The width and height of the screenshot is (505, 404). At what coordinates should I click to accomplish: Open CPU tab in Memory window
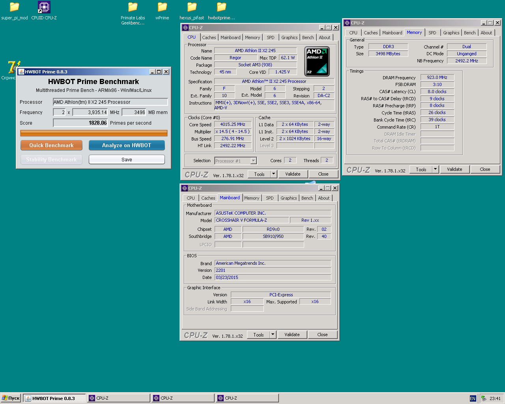click(x=353, y=33)
